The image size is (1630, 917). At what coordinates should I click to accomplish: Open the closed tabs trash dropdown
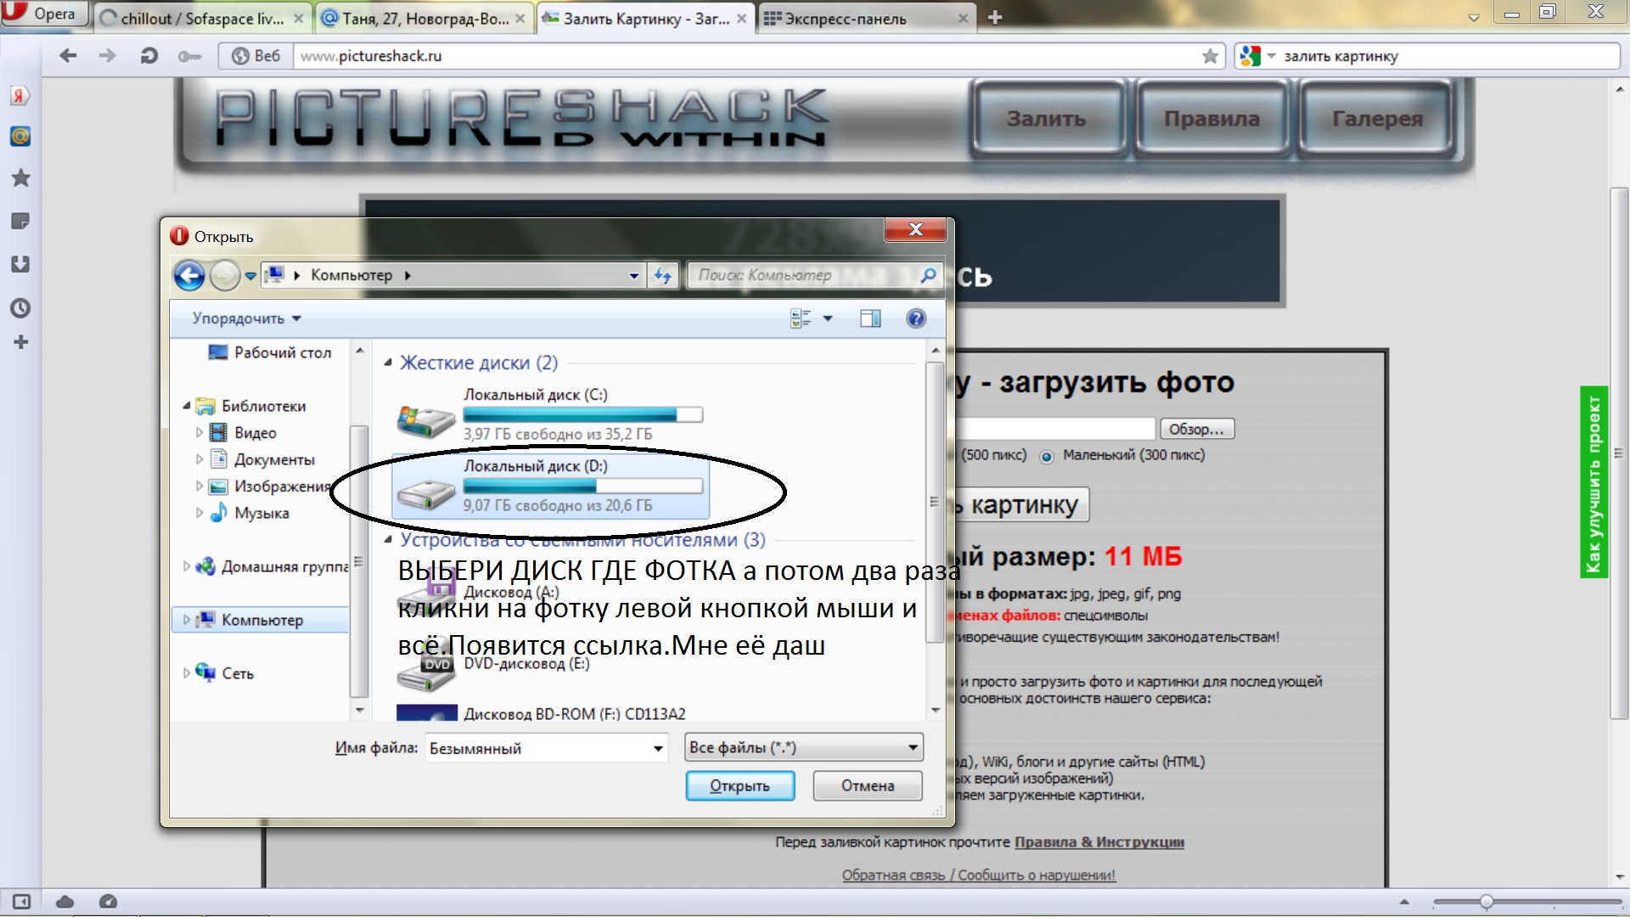pyautogui.click(x=1474, y=17)
